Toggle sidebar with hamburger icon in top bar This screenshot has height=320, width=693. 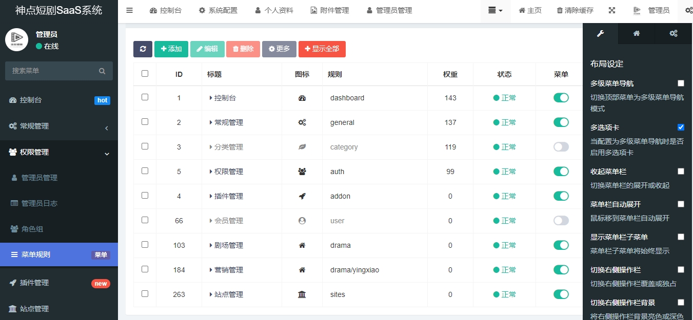[x=129, y=10]
